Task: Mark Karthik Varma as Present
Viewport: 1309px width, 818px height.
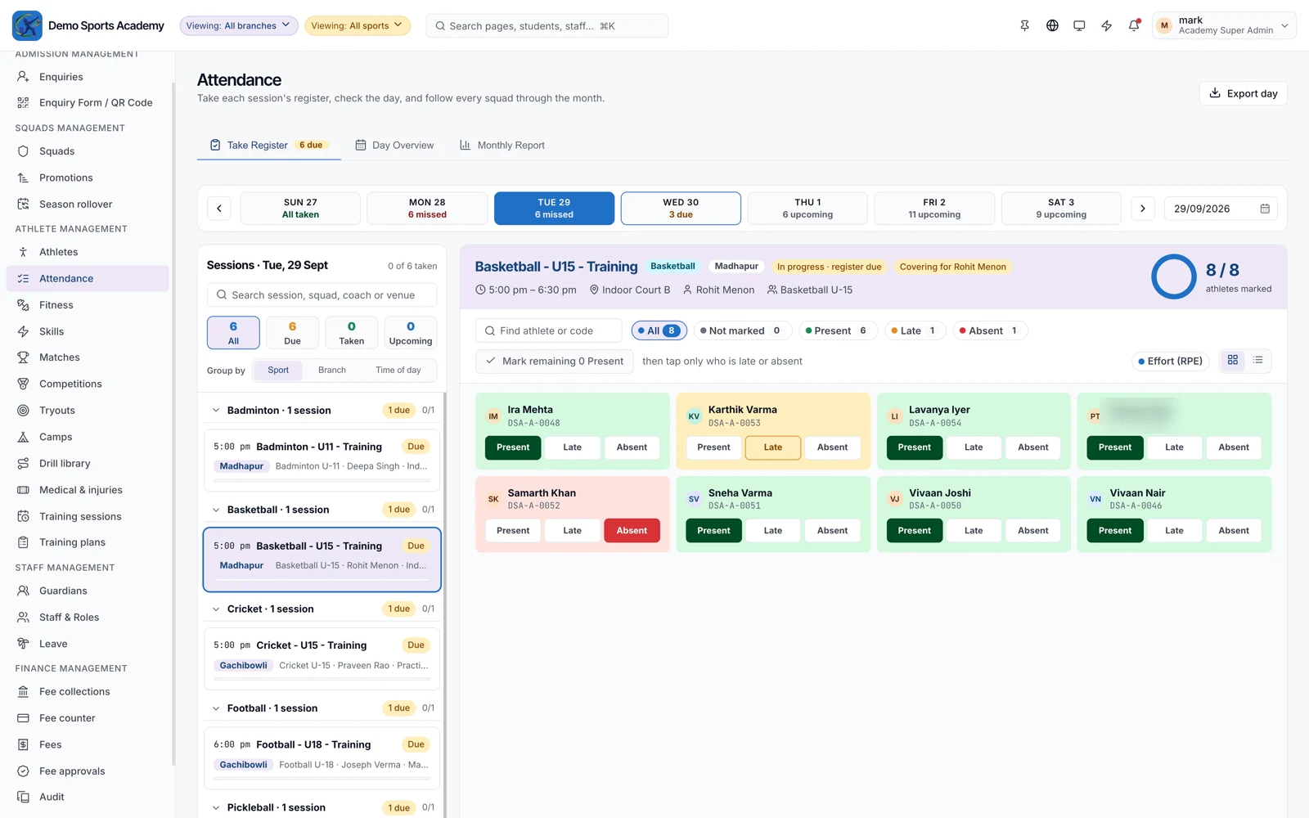Action: (x=713, y=447)
